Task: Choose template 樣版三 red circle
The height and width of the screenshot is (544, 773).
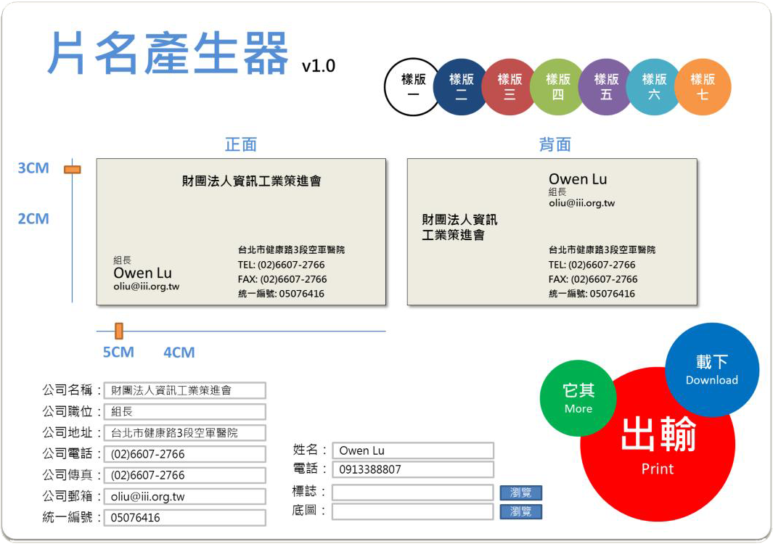Action: coord(510,87)
